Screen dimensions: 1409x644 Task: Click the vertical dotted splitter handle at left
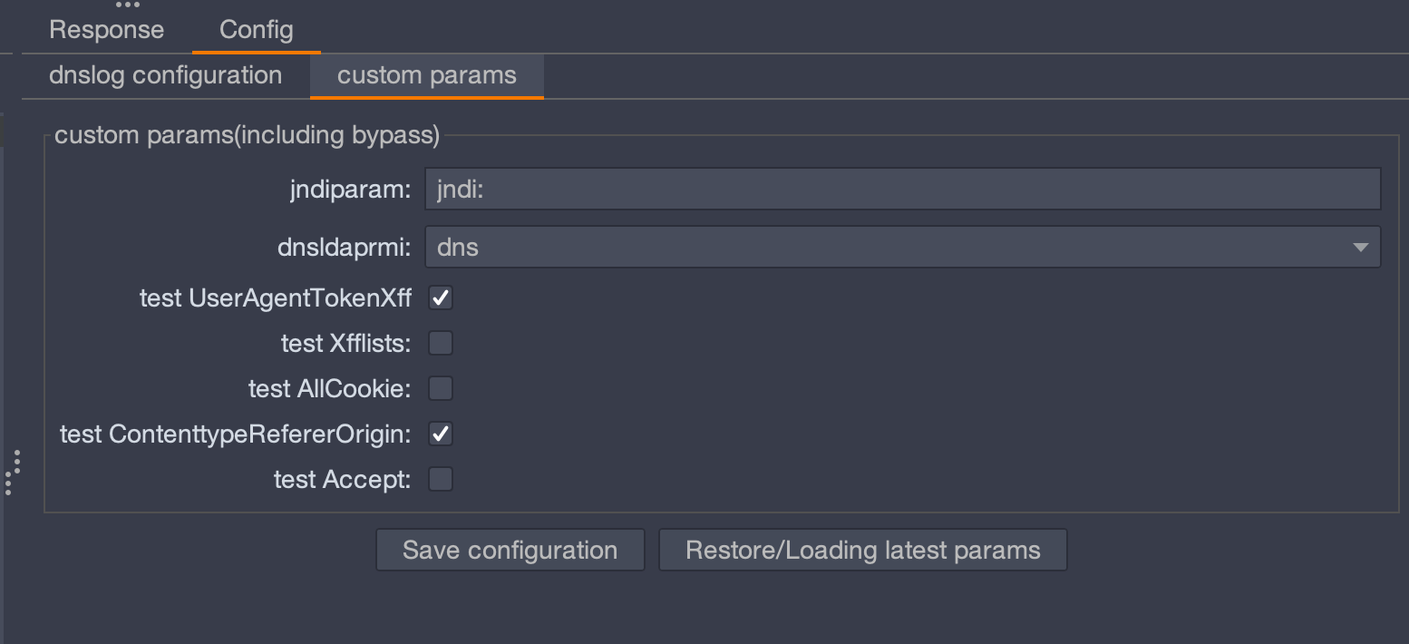tap(12, 472)
